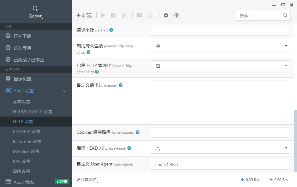Open 启用持久连接 dropdown showing 是

click(x=220, y=46)
